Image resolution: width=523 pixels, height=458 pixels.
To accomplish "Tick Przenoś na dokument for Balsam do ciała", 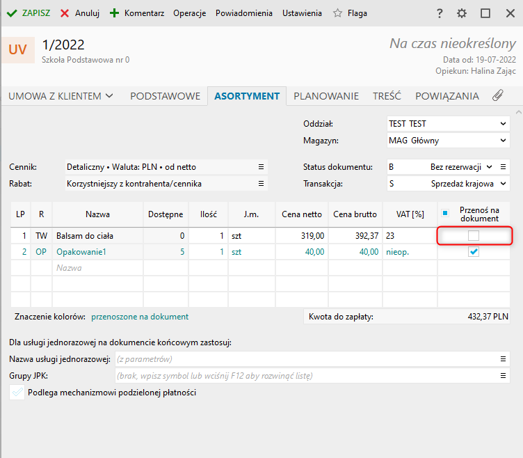I will coord(474,236).
